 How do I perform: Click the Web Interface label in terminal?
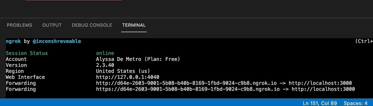tap(25, 77)
